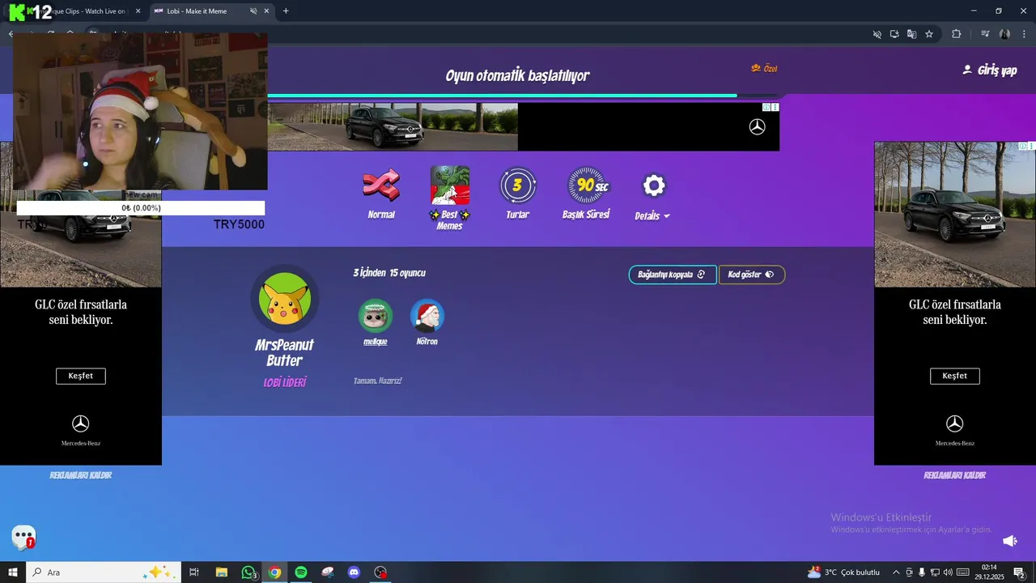
Task: Open File Explorer from taskbar
Action: [x=221, y=572]
